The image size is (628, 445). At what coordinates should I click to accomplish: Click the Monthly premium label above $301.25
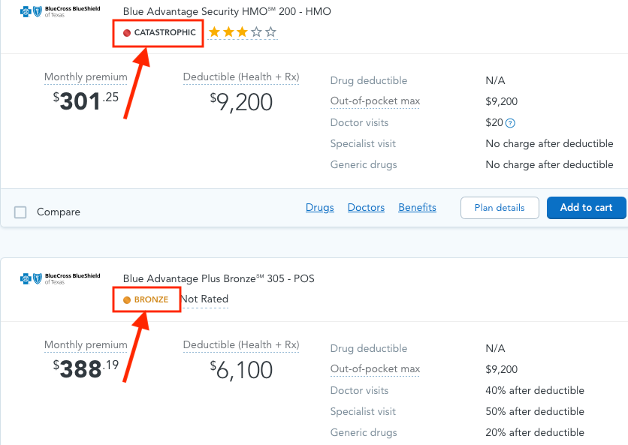tap(86, 77)
